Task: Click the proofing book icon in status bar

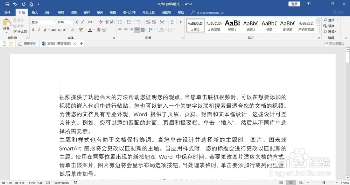Action: click(x=48, y=183)
